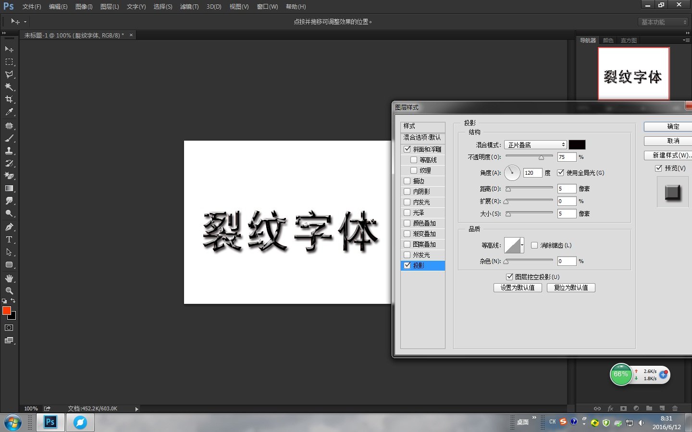
Task: Open the 基本功能 workspace dropdown
Action: pos(663,22)
